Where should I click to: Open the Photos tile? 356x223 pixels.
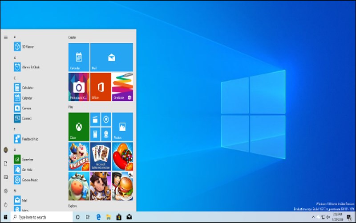click(x=122, y=127)
